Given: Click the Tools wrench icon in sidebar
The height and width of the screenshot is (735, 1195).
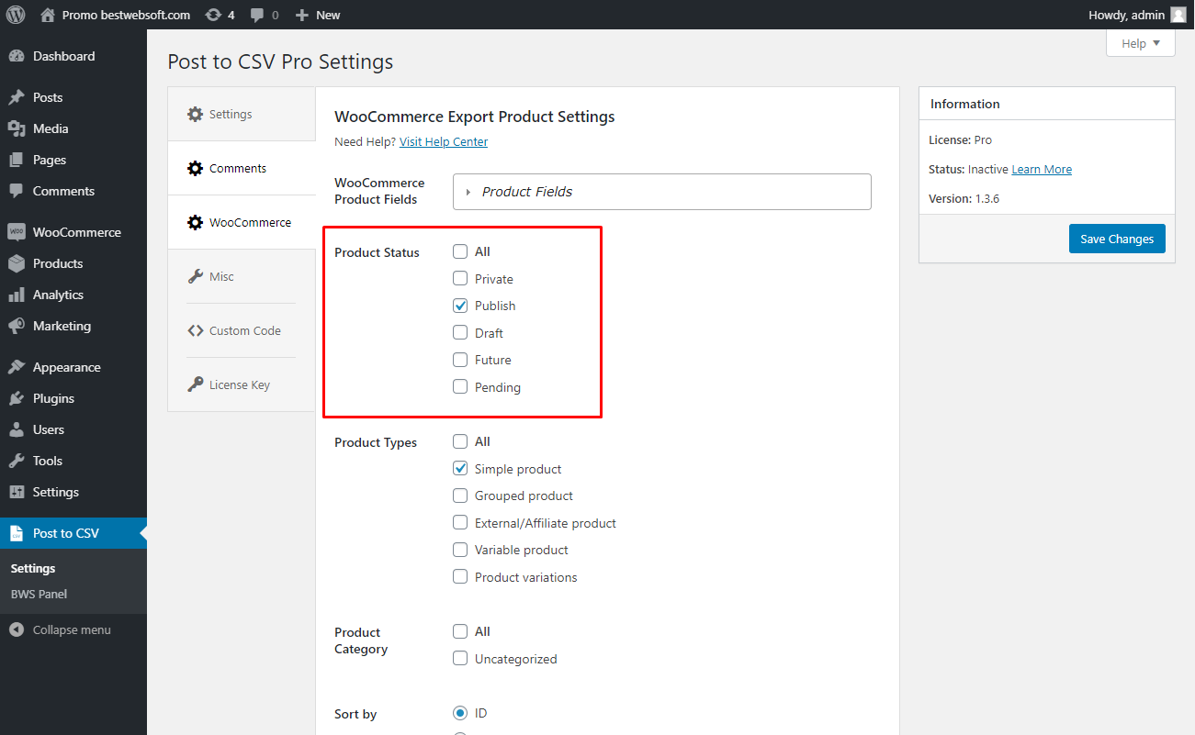Looking at the screenshot, I should (x=17, y=461).
